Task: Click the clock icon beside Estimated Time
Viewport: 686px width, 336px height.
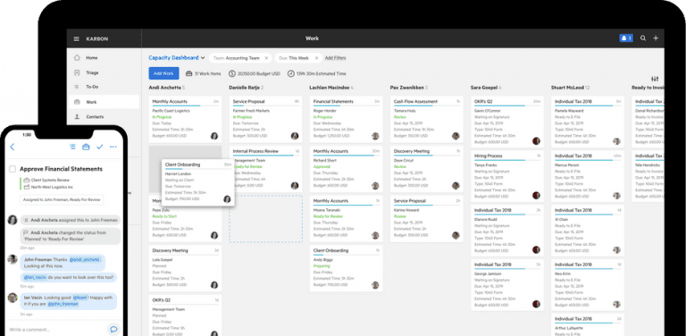Action: point(291,73)
